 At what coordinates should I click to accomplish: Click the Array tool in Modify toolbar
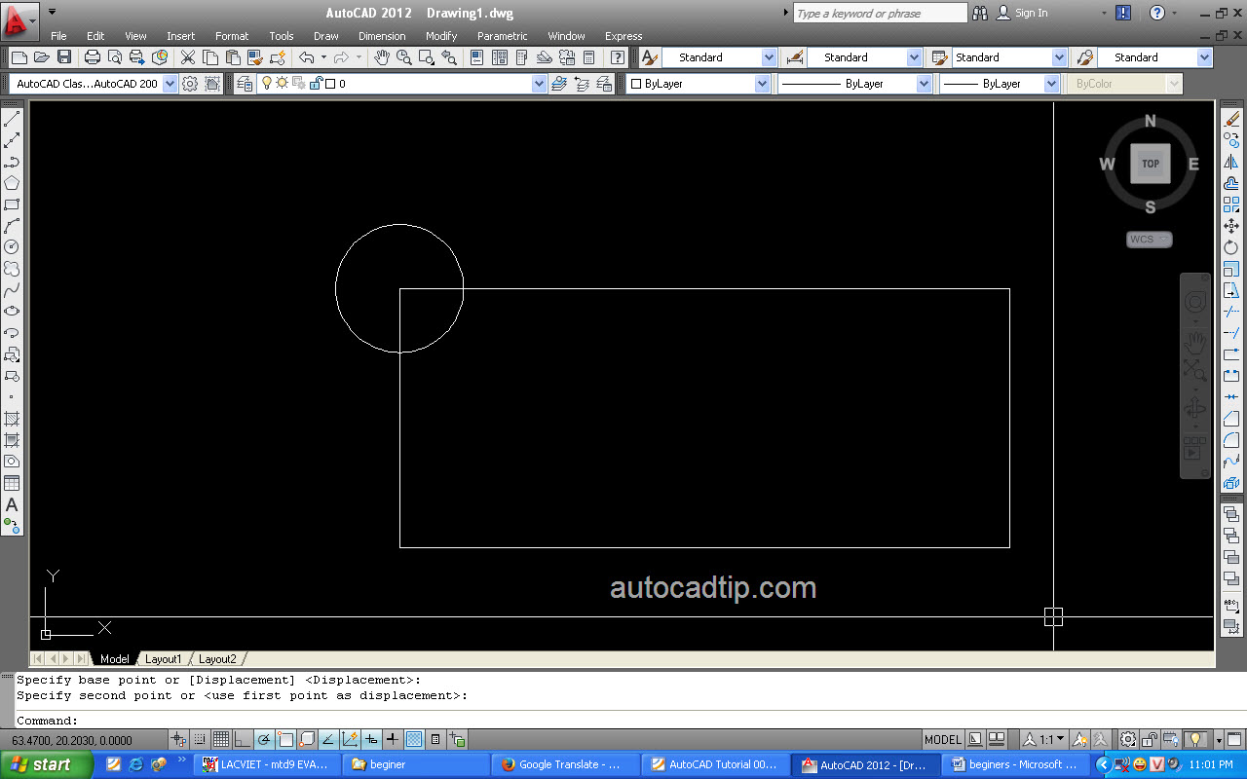tap(1231, 204)
